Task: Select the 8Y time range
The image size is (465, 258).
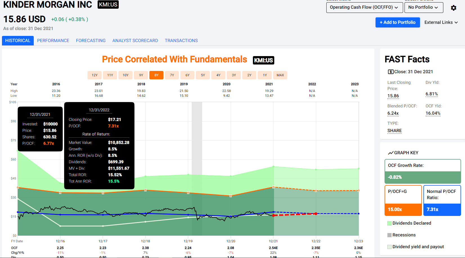Action: tap(156, 75)
